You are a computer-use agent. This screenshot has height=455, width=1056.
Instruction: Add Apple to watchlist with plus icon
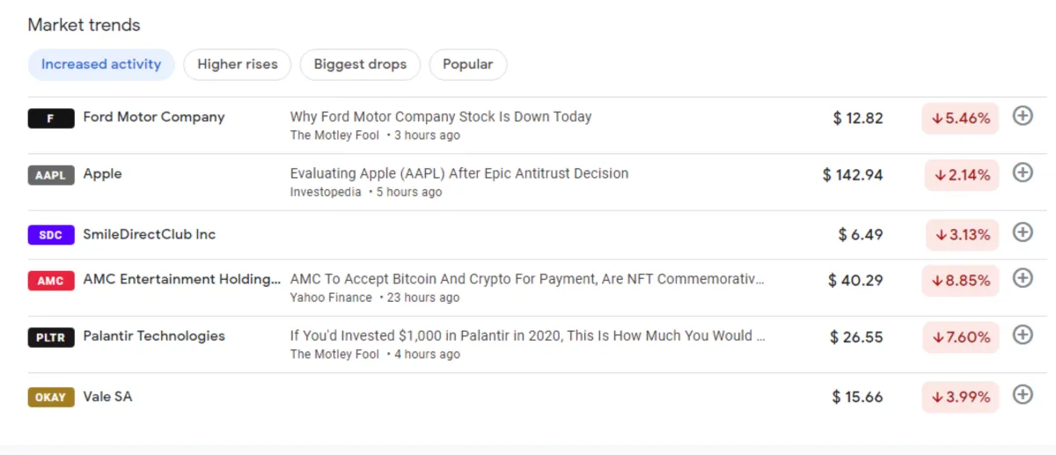click(1022, 173)
